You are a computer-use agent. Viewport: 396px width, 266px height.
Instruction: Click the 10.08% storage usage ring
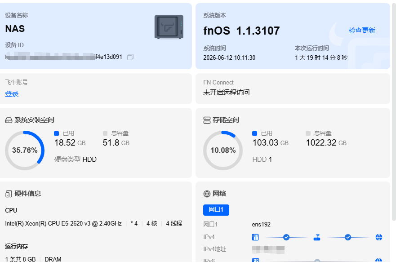click(x=223, y=151)
